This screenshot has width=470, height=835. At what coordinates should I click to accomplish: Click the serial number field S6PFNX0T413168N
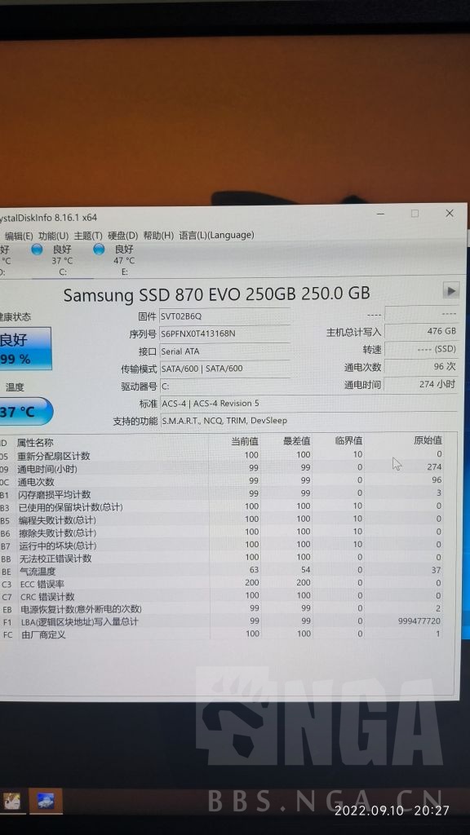coord(224,334)
